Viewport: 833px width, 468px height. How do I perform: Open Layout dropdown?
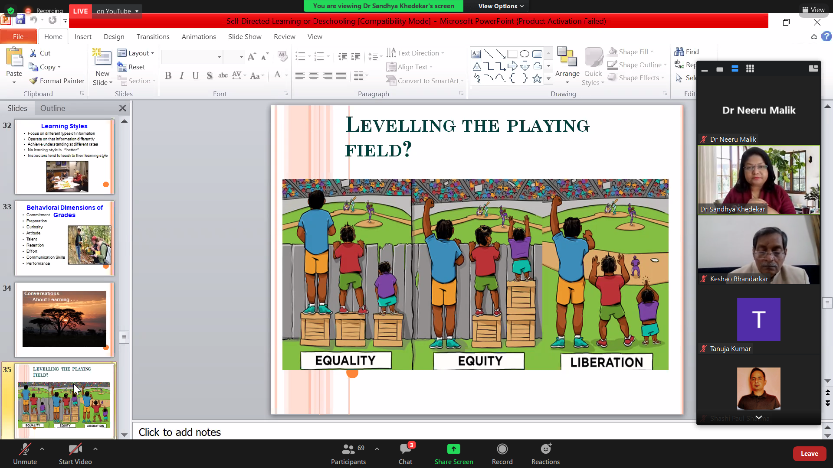click(x=136, y=53)
